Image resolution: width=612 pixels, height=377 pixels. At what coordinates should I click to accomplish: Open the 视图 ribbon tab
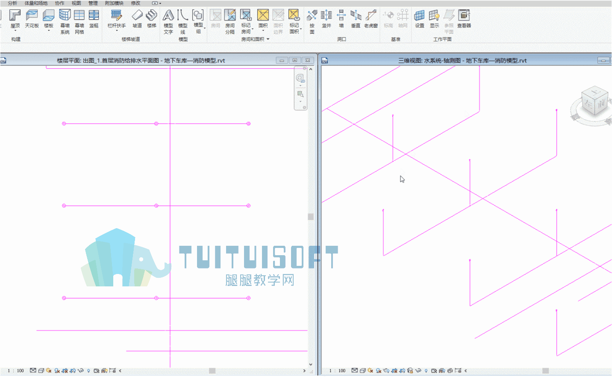(76, 3)
